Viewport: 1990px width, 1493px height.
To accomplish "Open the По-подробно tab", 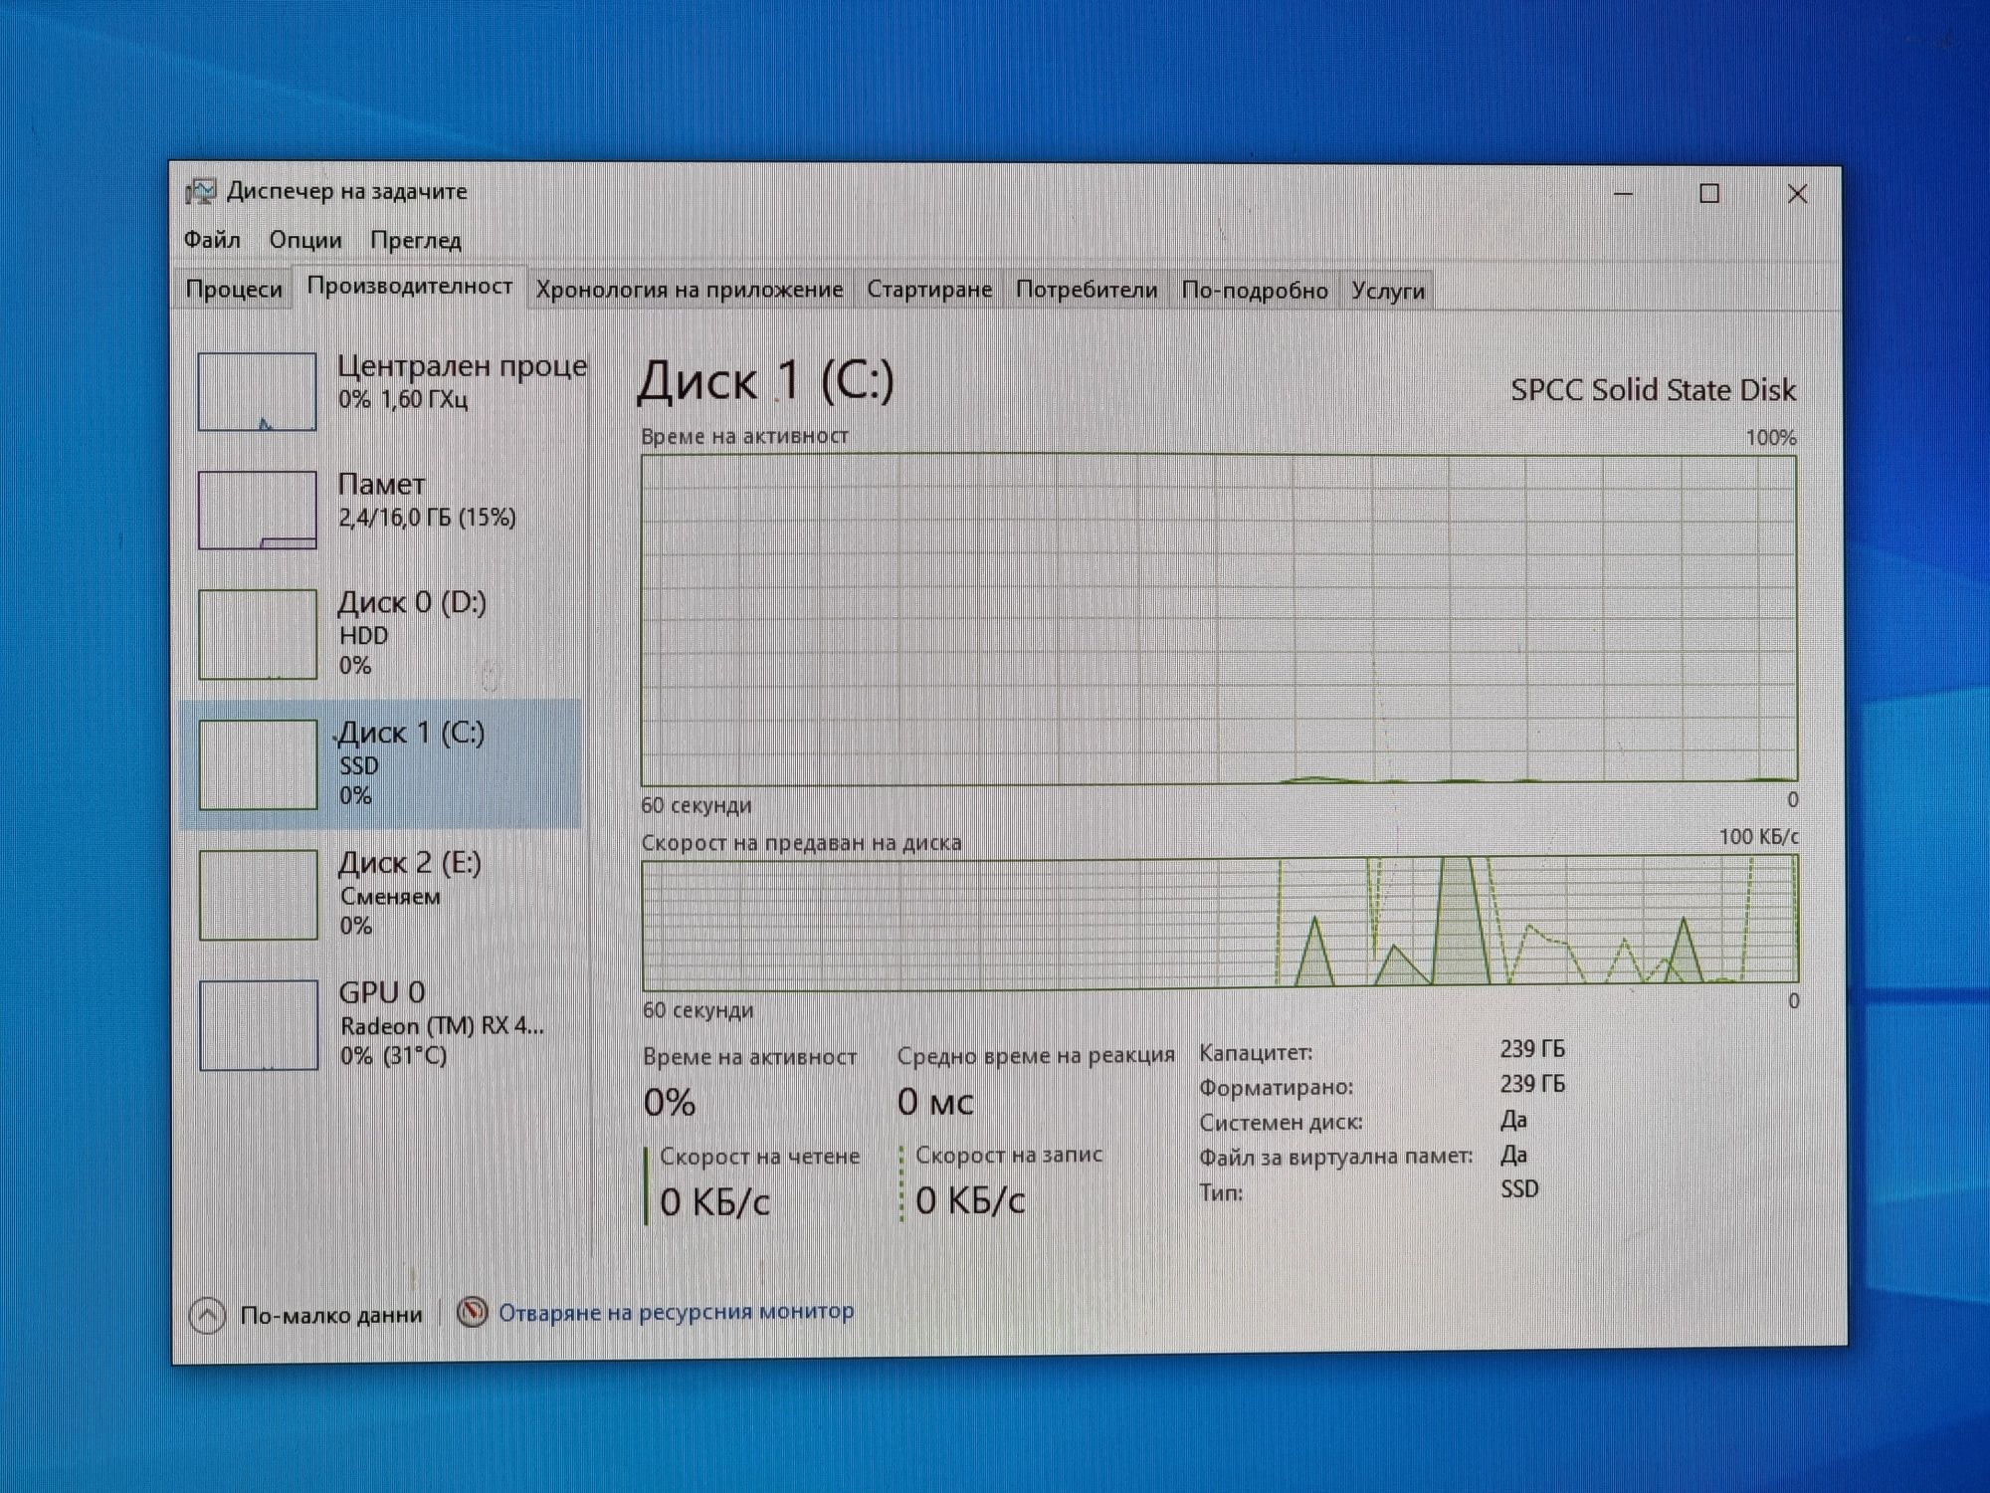I will 1255,291.
